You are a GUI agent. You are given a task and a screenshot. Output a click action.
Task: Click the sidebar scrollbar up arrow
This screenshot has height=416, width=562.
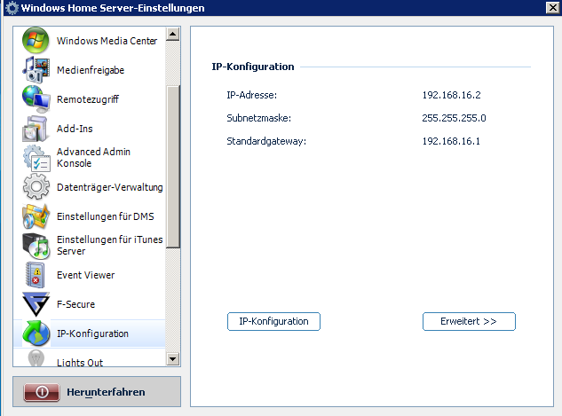click(x=173, y=34)
